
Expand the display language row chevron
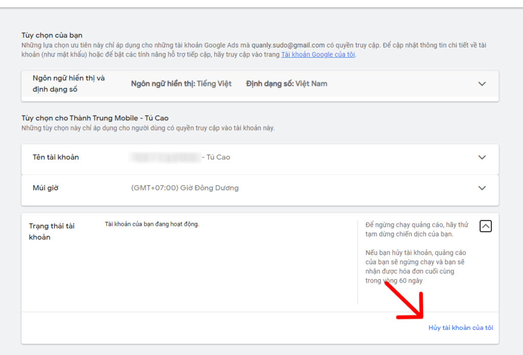point(482,84)
